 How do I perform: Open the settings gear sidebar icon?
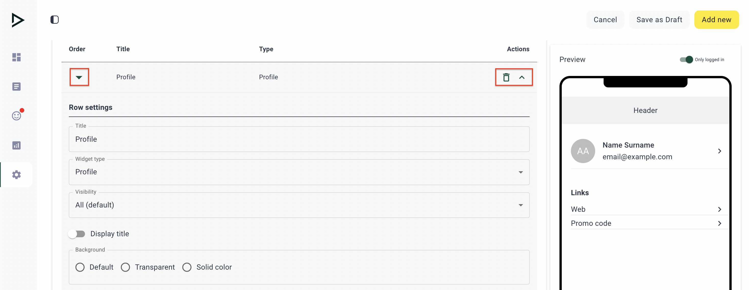pos(17,175)
